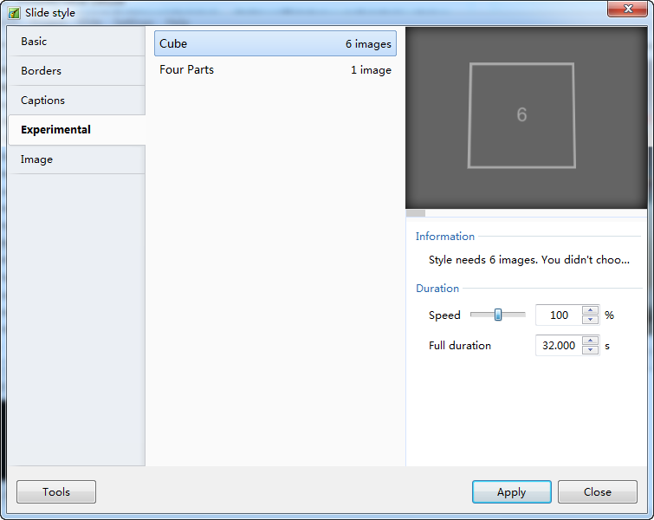Decrease Speed with the down arrow

(x=591, y=320)
